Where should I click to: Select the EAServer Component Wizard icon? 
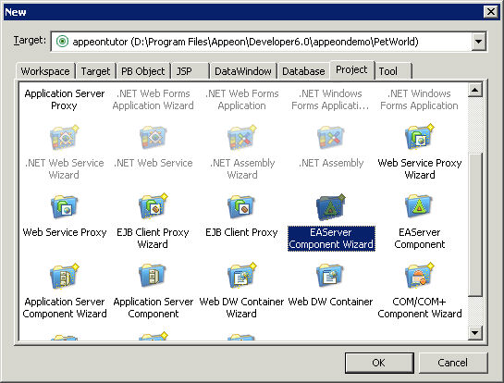coord(330,206)
